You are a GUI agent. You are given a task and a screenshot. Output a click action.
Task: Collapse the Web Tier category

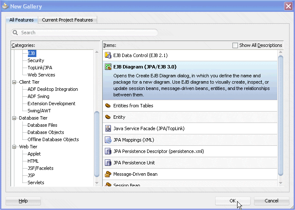[14, 147]
